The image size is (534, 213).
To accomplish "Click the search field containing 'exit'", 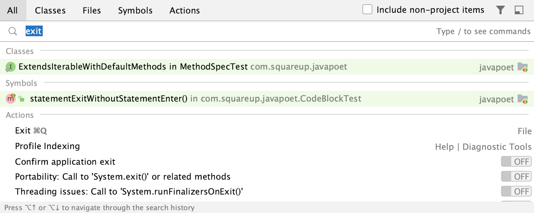I will tap(214, 32).
